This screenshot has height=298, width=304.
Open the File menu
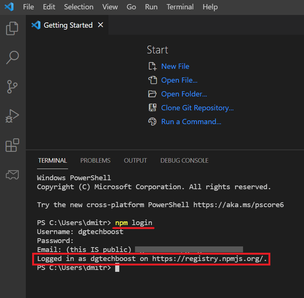pos(29,7)
